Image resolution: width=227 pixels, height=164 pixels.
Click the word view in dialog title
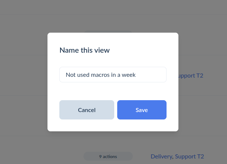tap(102, 50)
